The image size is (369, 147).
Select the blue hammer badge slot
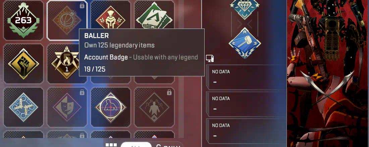click(245, 43)
